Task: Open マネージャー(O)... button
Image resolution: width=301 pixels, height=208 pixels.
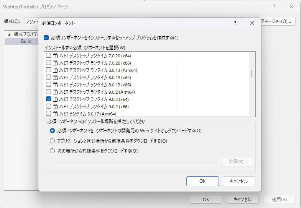Action: (278, 21)
